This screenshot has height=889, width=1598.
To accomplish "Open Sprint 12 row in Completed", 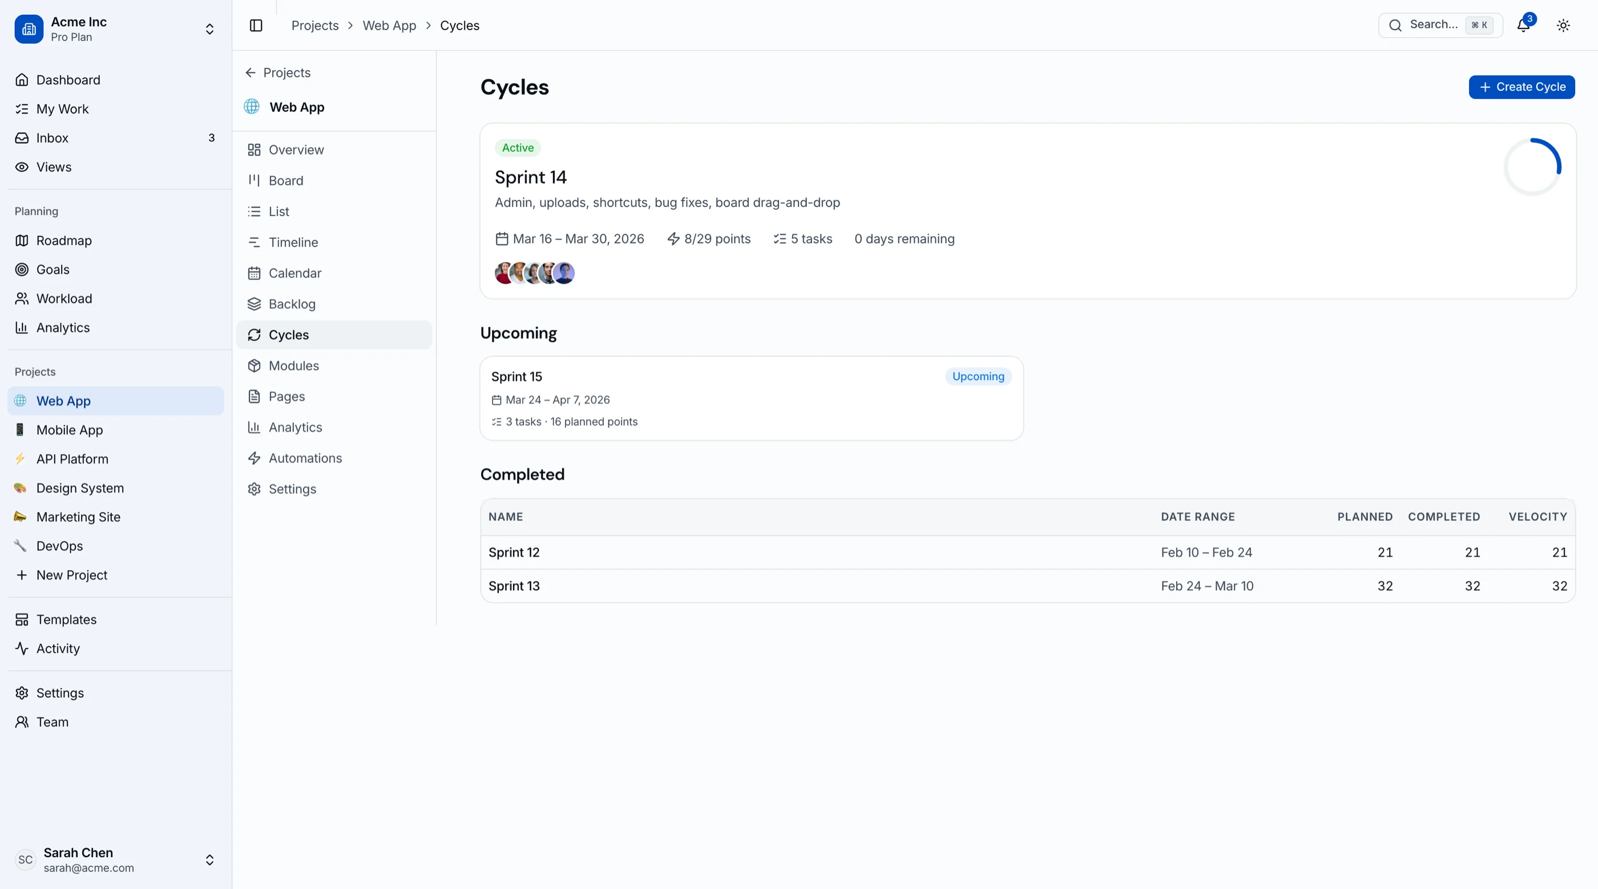I will coord(1028,553).
